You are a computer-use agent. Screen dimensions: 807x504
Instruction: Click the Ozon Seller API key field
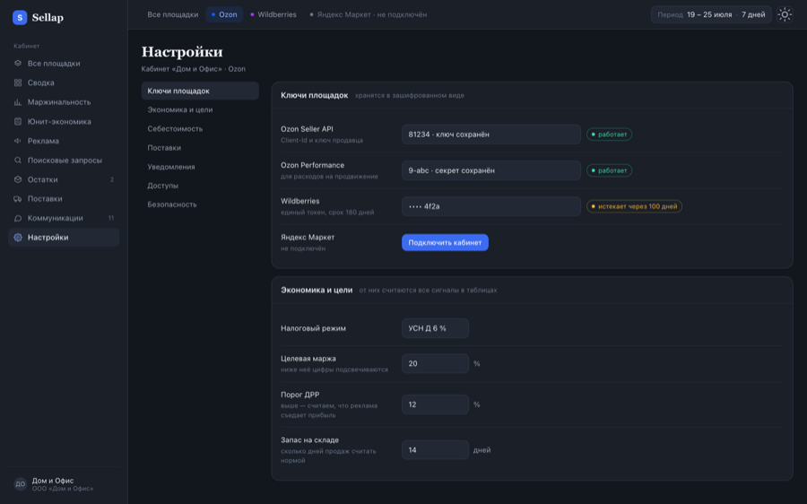click(x=491, y=135)
